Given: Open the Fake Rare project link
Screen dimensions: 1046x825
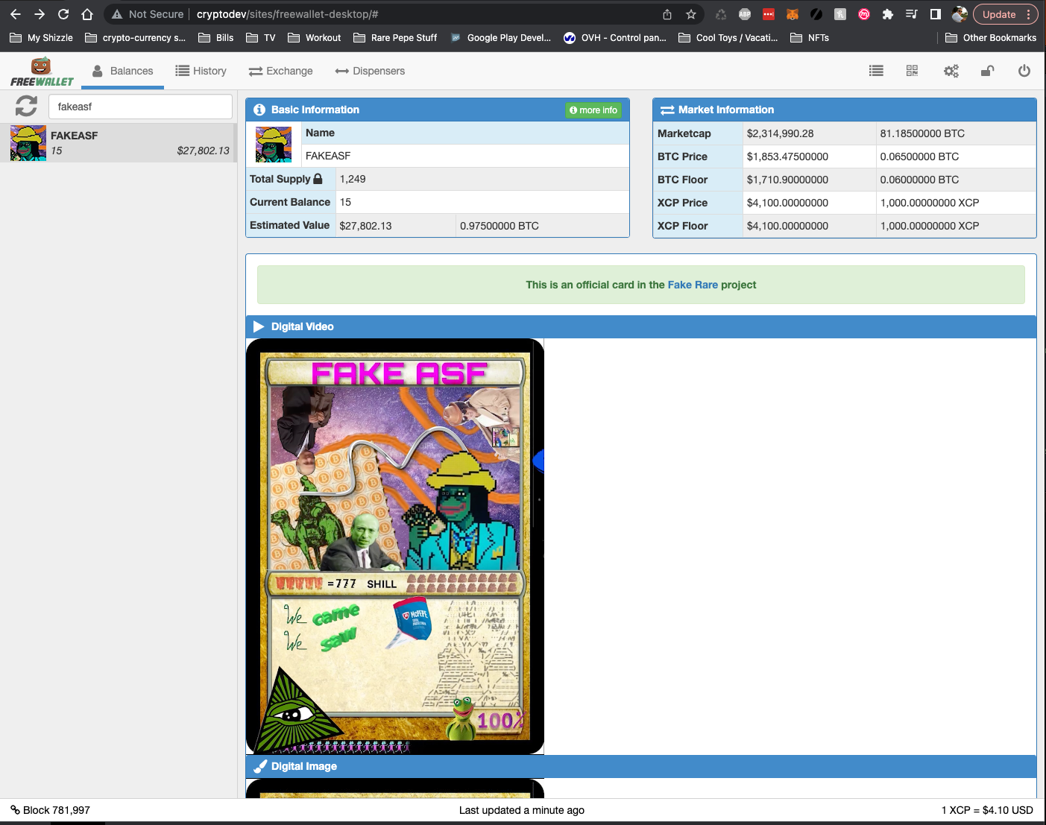Looking at the screenshot, I should coord(693,285).
